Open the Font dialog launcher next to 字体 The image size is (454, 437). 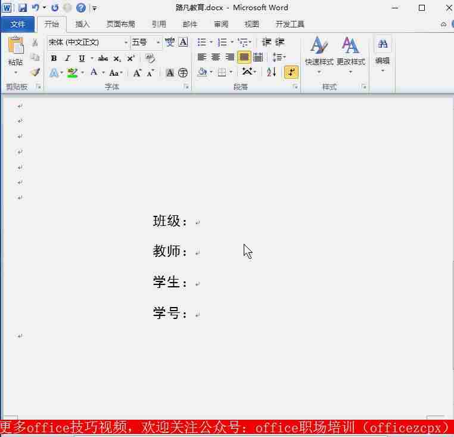[x=186, y=86]
